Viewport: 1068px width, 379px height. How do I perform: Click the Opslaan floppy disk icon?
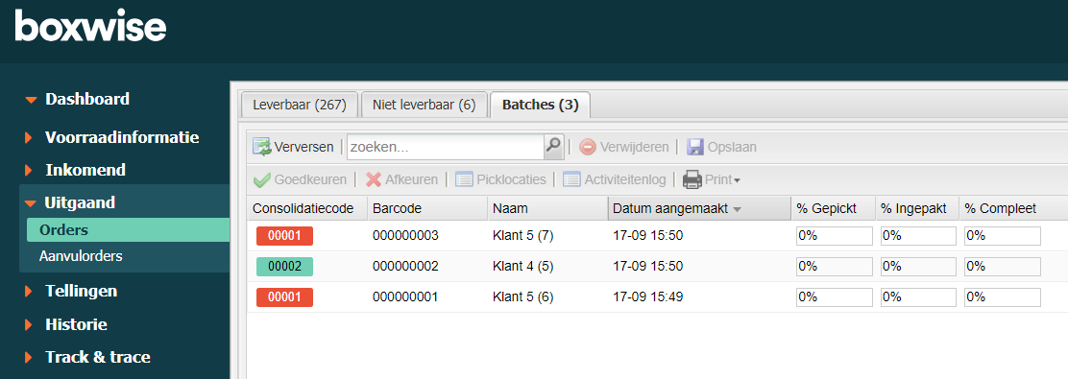(x=694, y=147)
